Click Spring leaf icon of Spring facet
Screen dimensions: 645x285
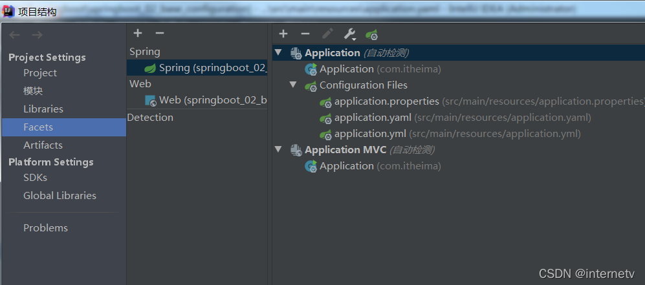click(x=150, y=68)
